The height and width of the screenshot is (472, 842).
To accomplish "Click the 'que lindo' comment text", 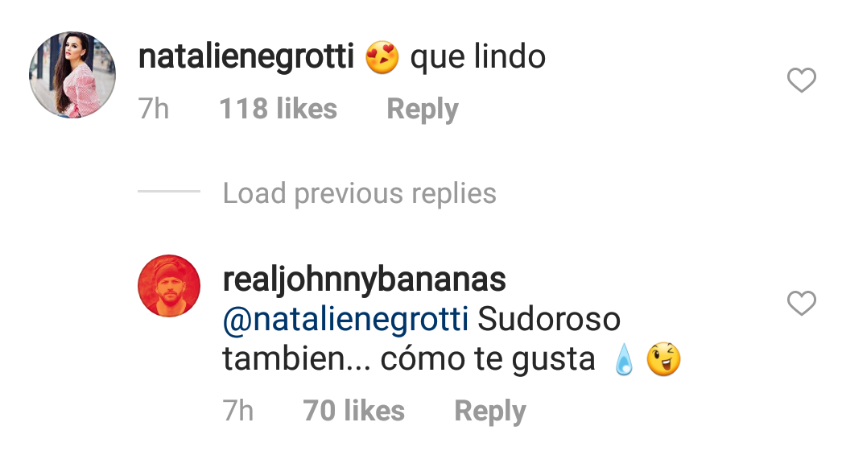I will [x=477, y=57].
